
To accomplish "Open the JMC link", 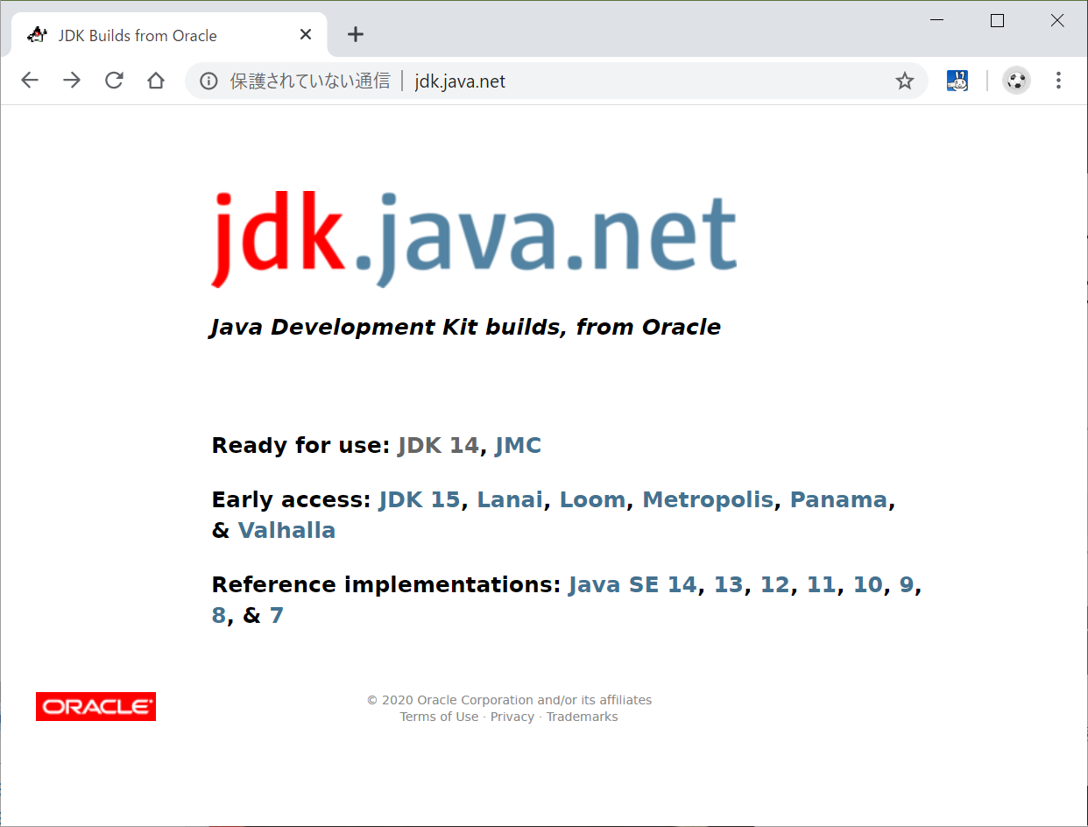I will click(519, 445).
